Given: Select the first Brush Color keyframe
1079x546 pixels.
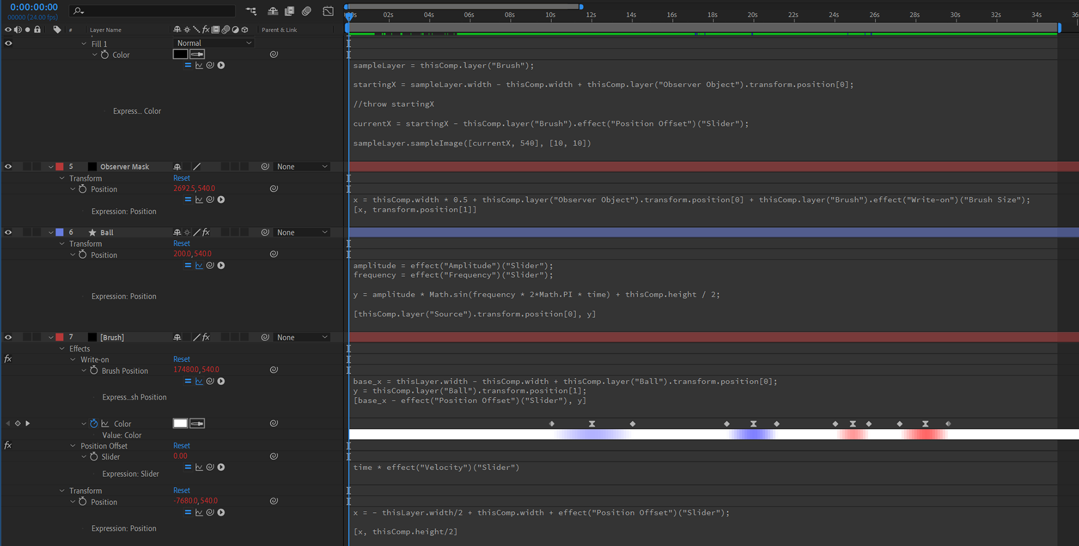Looking at the screenshot, I should [552, 423].
